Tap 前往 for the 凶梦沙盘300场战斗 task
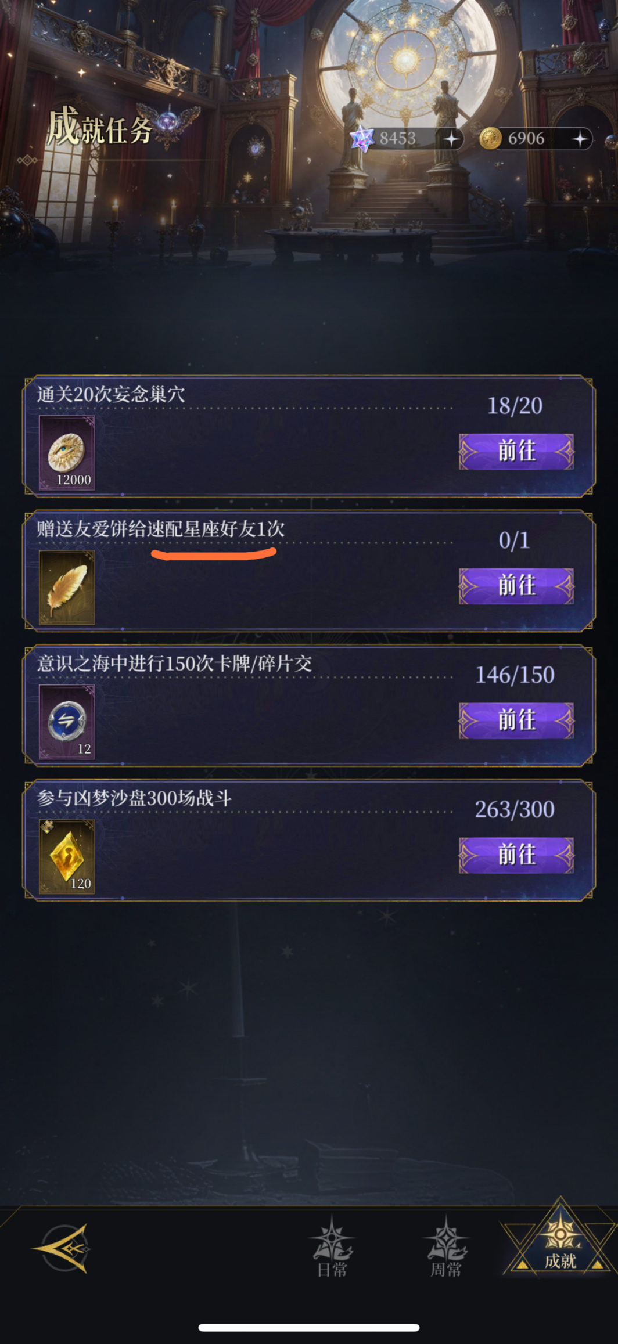 516,855
